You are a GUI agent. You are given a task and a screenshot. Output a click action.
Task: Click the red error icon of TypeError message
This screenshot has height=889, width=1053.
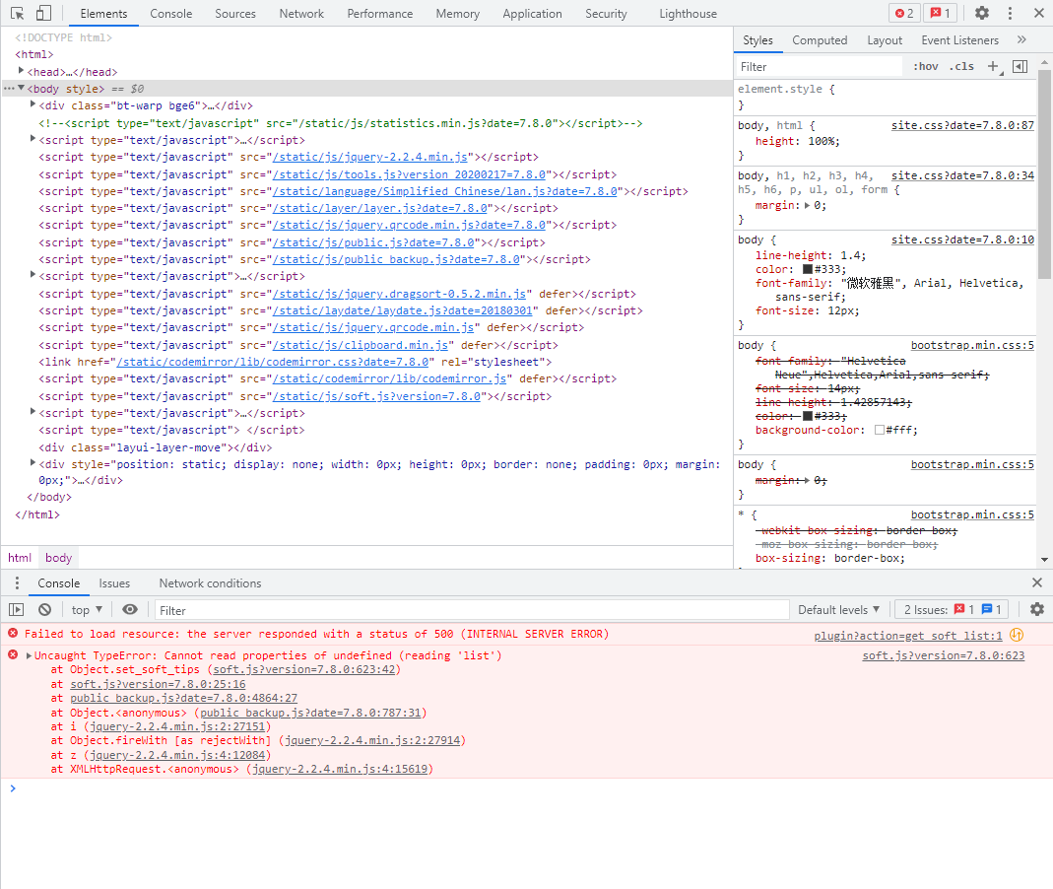coord(13,654)
